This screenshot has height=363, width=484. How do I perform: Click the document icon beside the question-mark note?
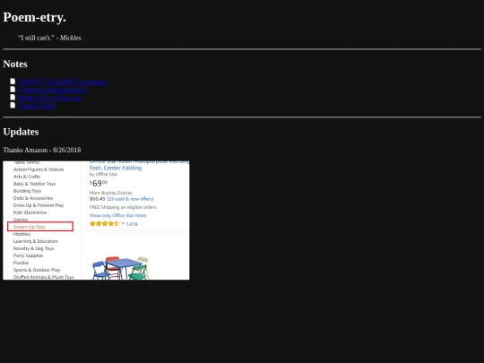tap(13, 90)
